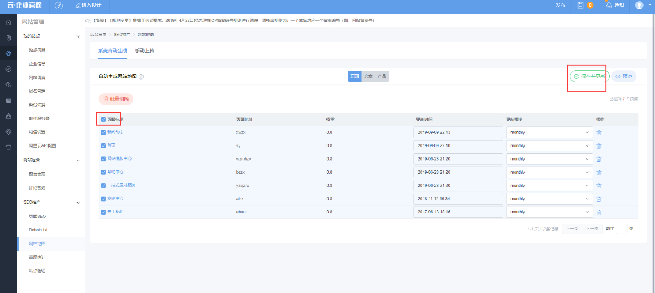Screen dimensions: 655x293
Task: Collapse the 我的站点 sidebar section
Action: (78, 36)
